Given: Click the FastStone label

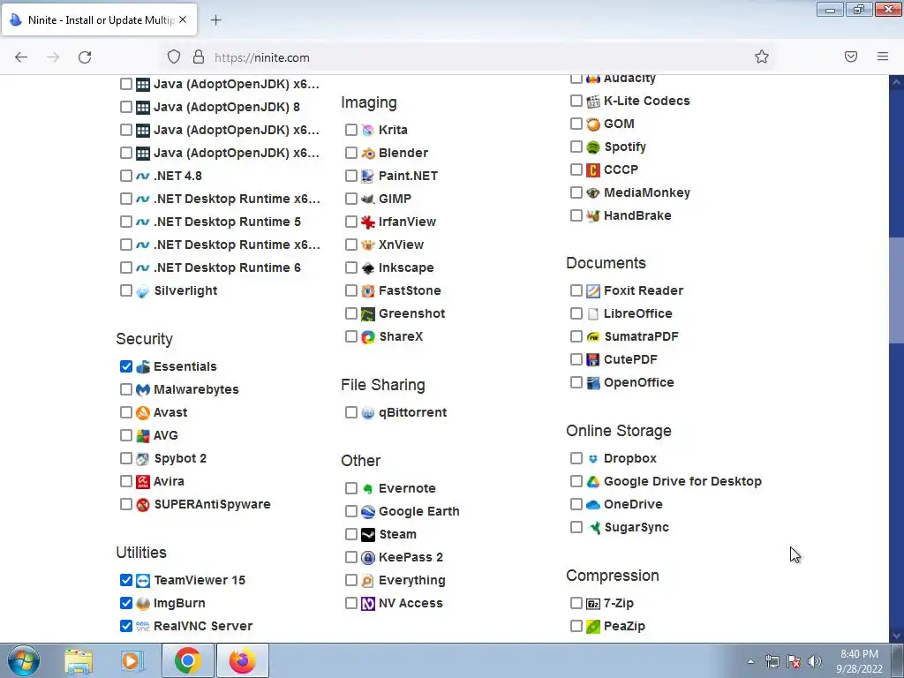Looking at the screenshot, I should pos(410,290).
